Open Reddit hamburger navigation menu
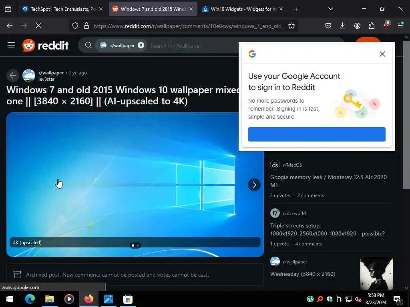This screenshot has width=410, height=307. (x=11, y=46)
